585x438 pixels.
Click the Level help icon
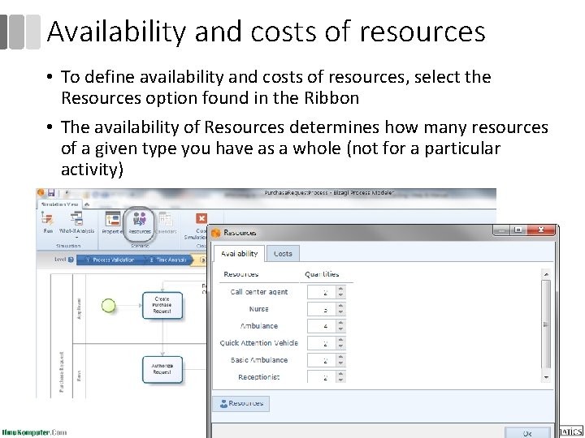coord(71,260)
